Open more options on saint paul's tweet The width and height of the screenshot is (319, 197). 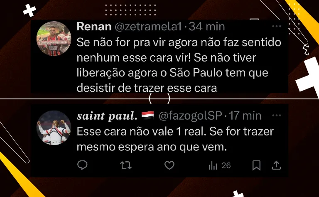click(277, 116)
